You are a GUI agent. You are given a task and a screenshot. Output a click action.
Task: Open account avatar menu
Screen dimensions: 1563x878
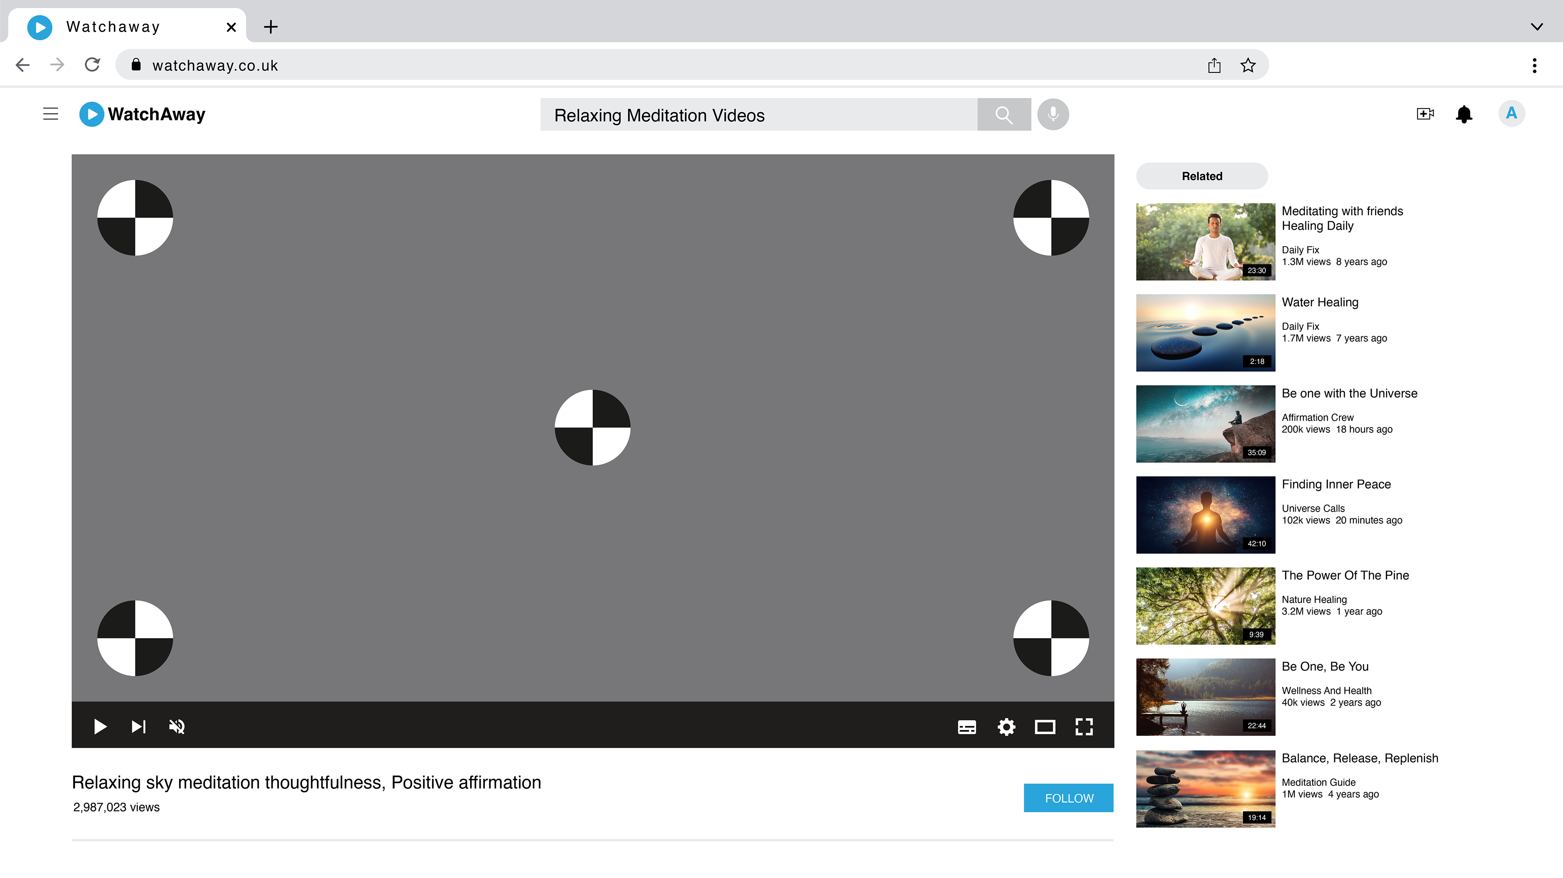(1511, 114)
